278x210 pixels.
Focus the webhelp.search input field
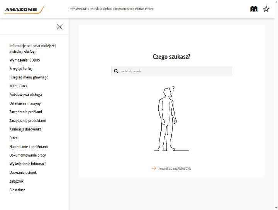[171, 71]
